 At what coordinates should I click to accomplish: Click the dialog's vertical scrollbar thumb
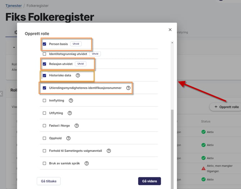[x=172, y=149]
